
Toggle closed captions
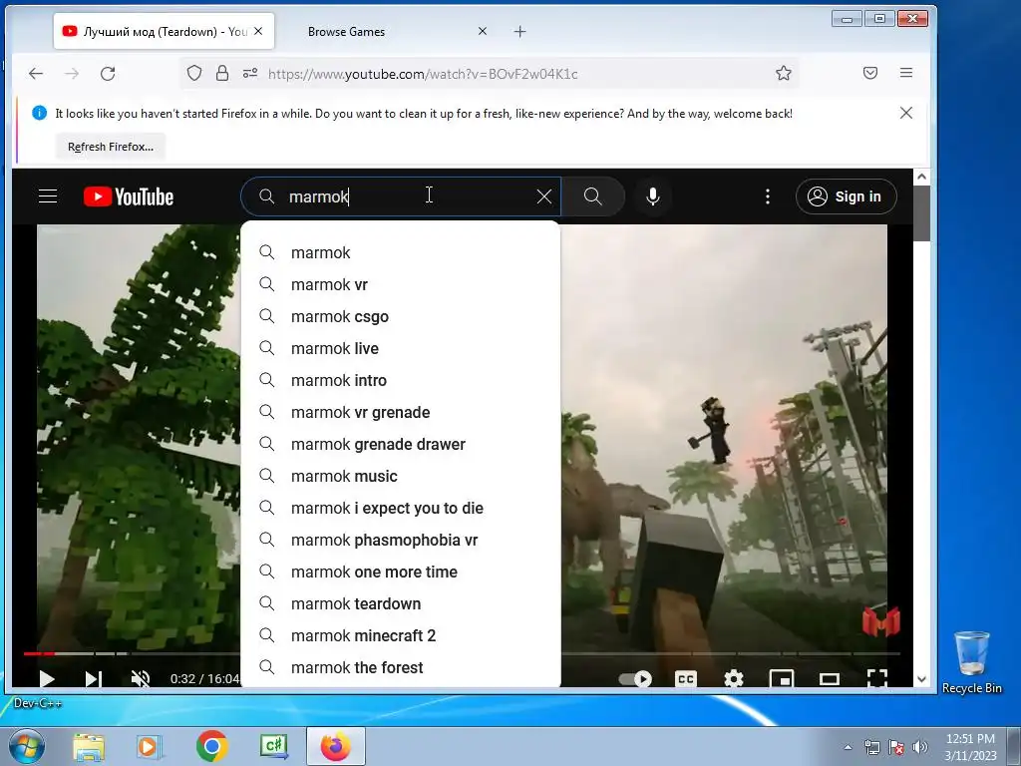click(x=686, y=678)
